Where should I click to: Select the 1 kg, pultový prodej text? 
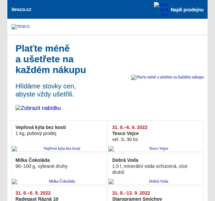tap(36, 133)
